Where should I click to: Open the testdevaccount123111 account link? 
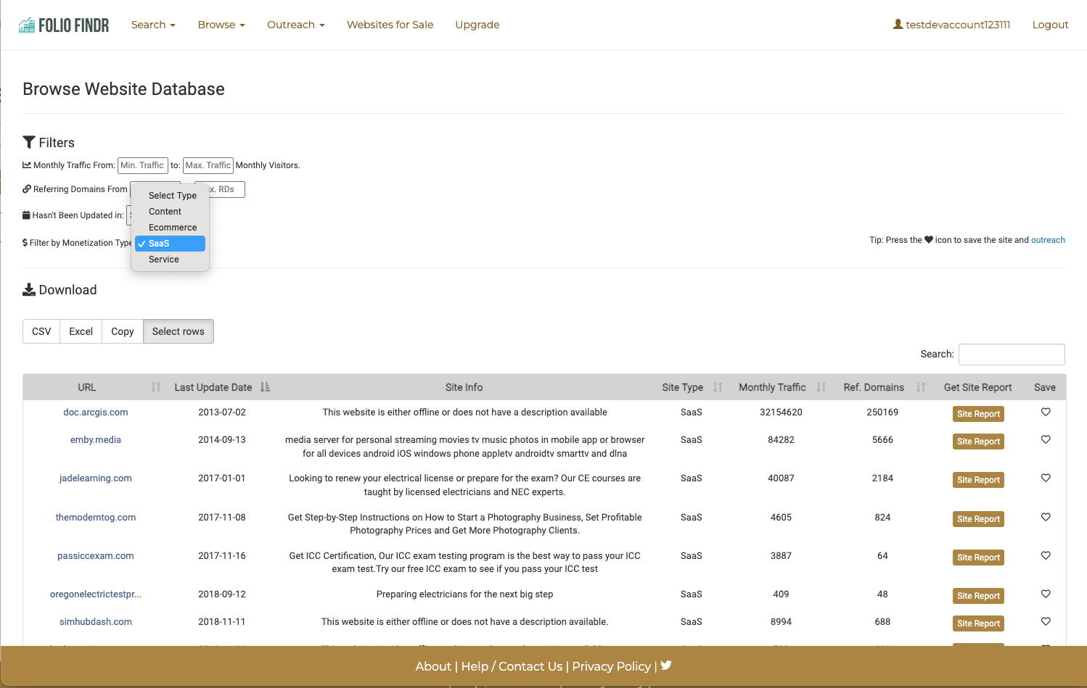(951, 25)
